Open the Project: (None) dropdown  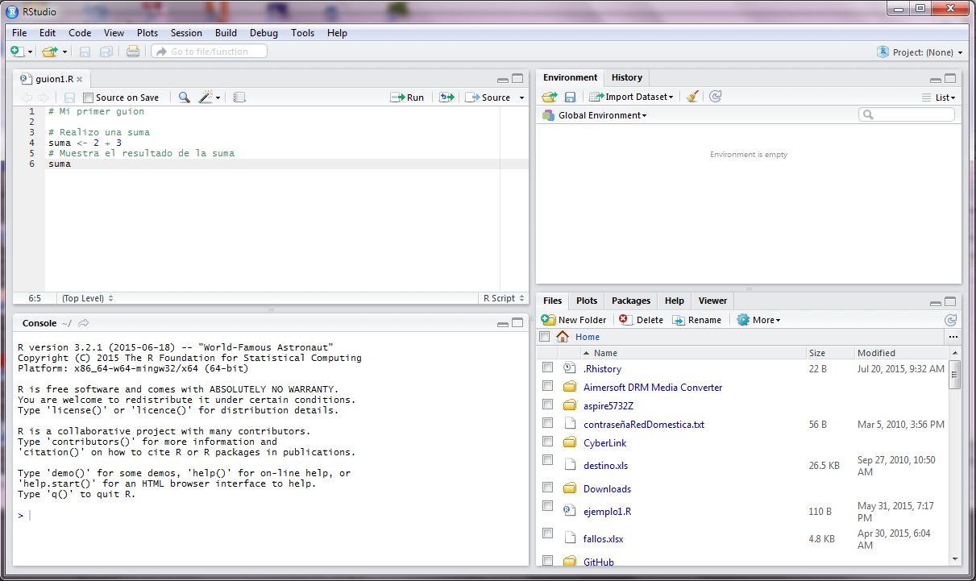(920, 52)
